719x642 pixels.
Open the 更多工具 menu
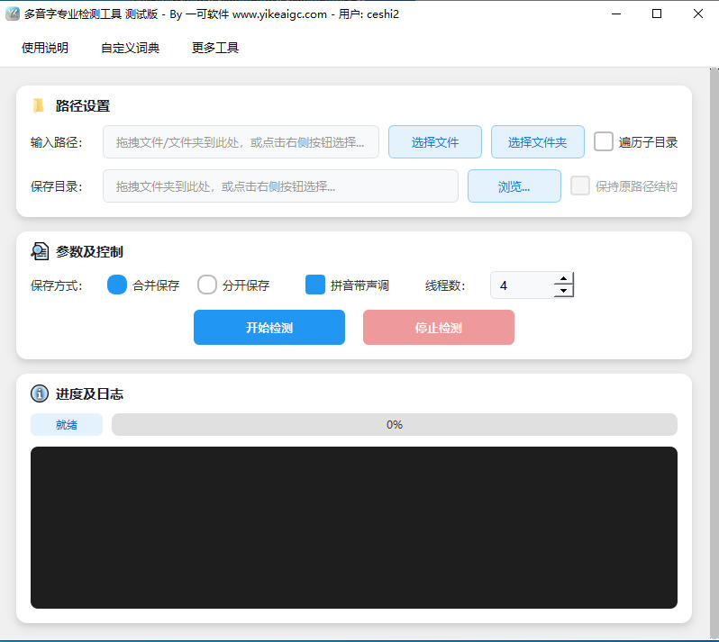click(215, 48)
